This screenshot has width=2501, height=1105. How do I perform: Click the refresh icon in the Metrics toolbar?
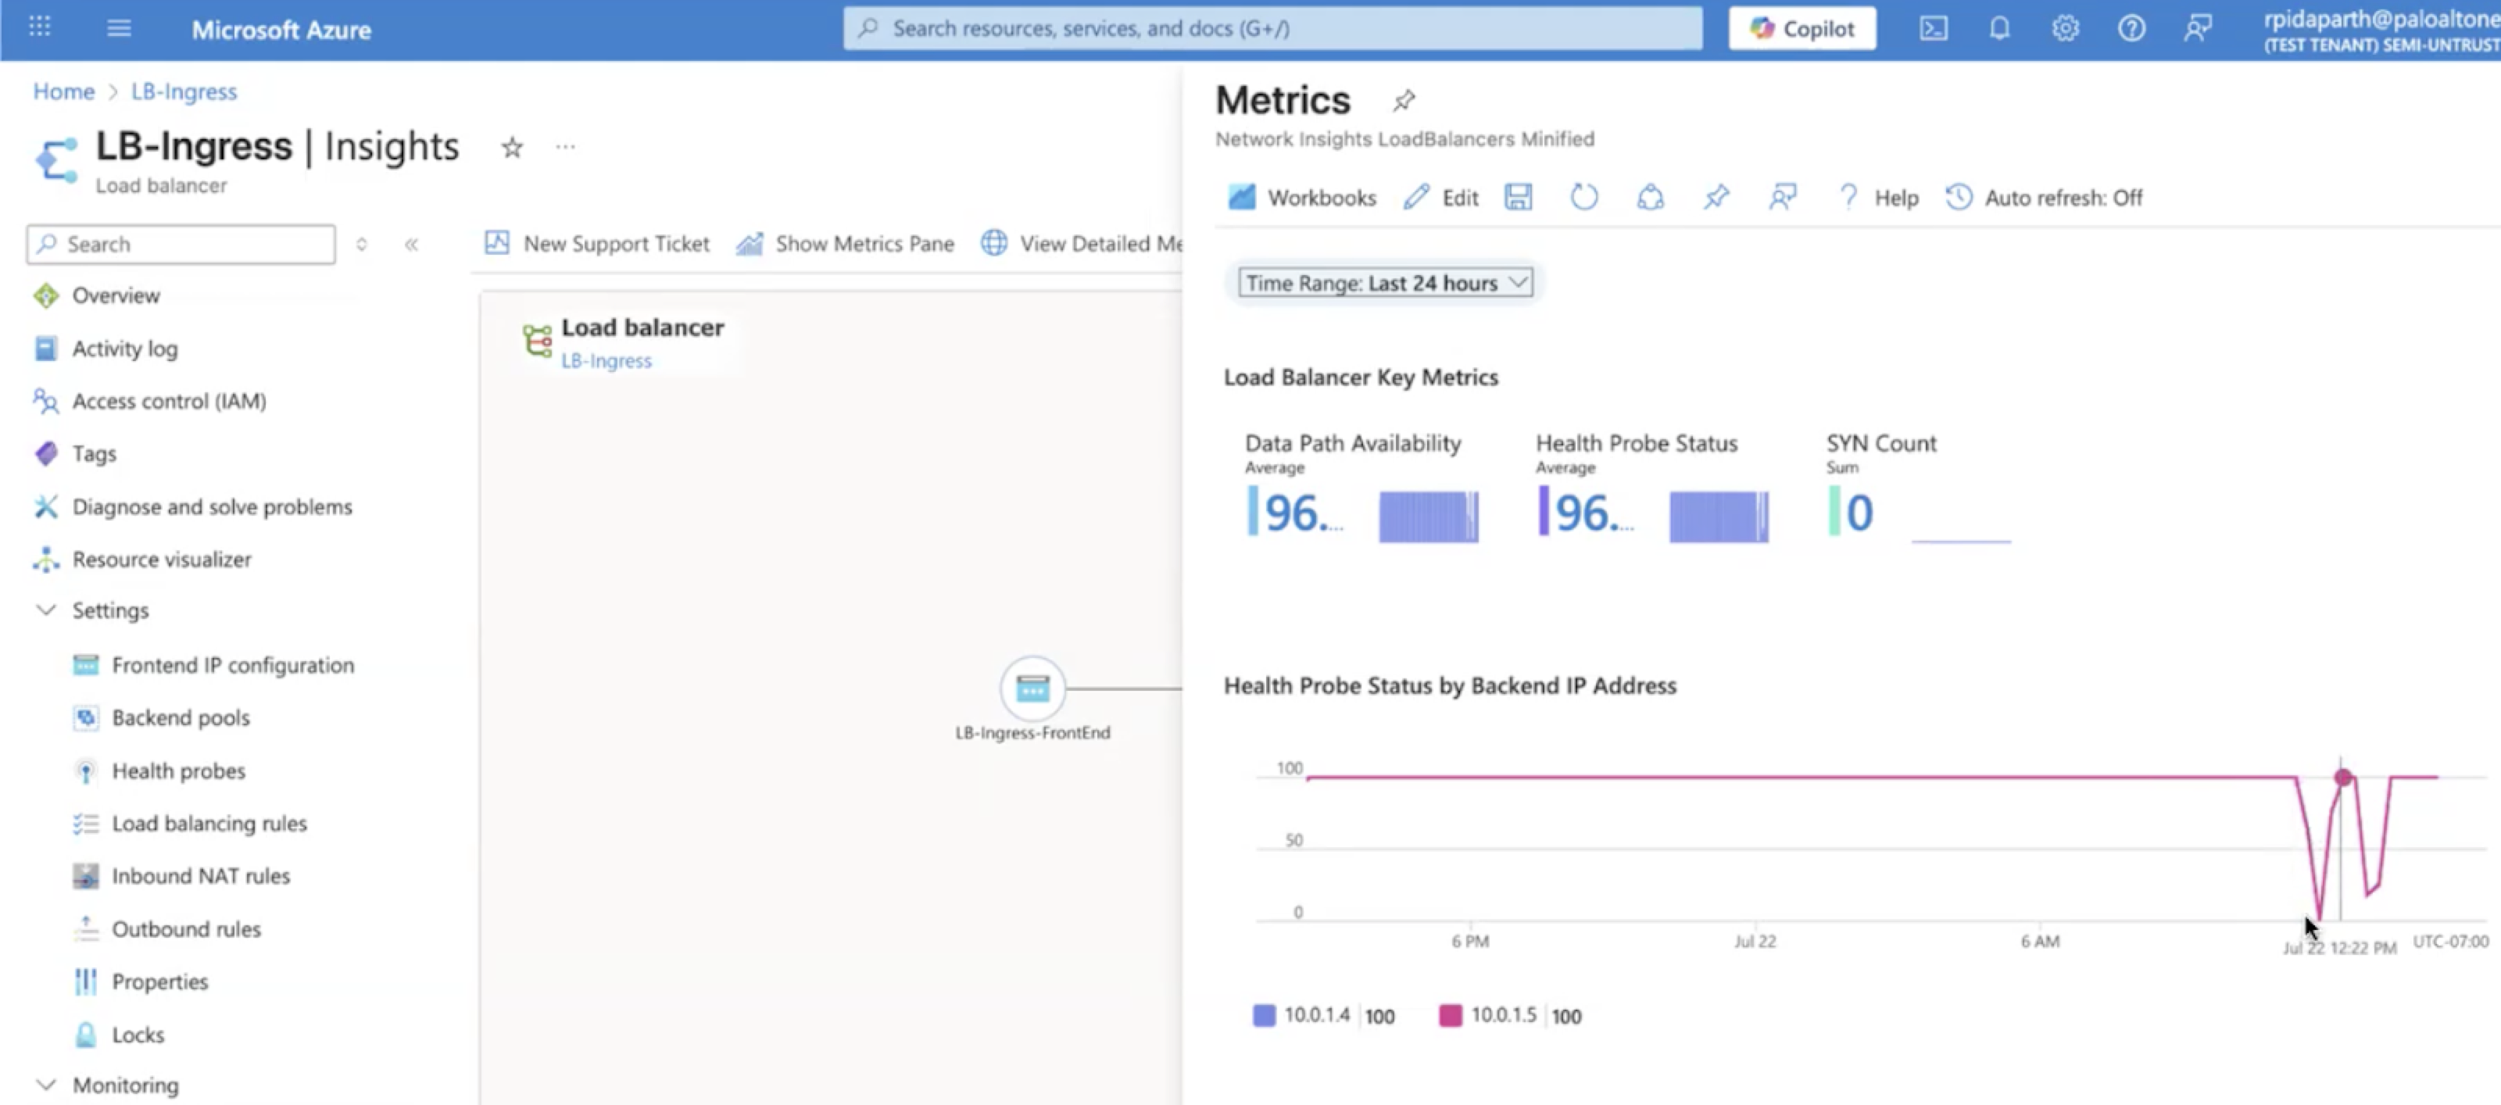(x=1583, y=197)
